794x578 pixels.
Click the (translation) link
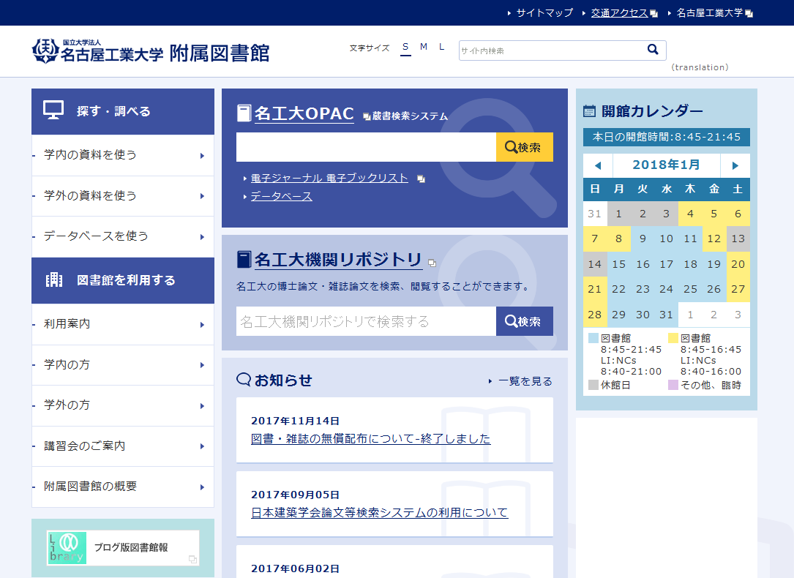point(700,67)
